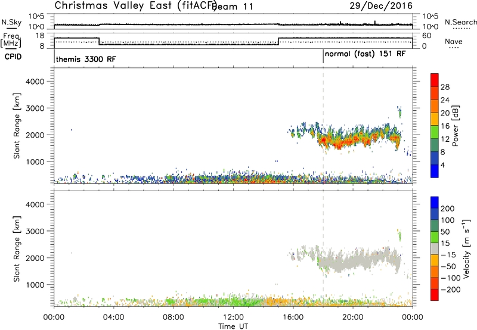Click the '-15' velocity scale value
The width and height of the screenshot is (477, 330).
click(x=448, y=255)
